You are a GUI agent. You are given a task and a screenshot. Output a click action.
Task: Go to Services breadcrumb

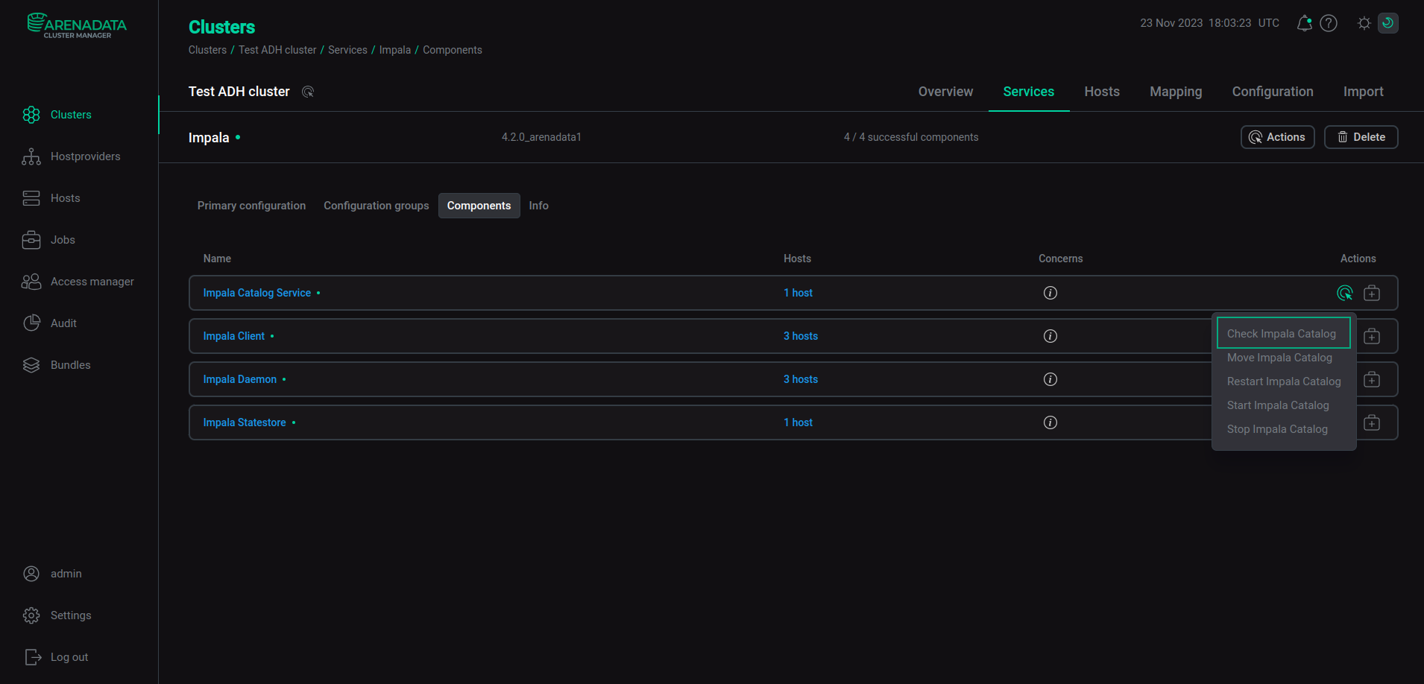[347, 50]
